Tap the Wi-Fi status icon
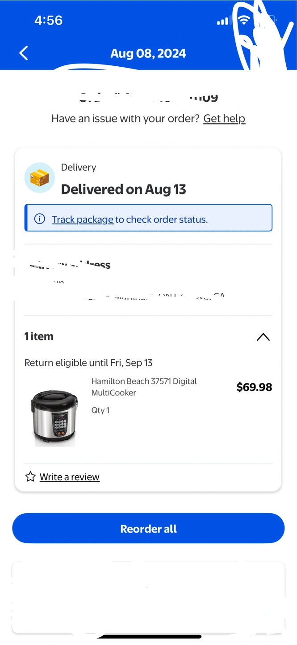Image resolution: width=297 pixels, height=645 pixels. coord(243,20)
